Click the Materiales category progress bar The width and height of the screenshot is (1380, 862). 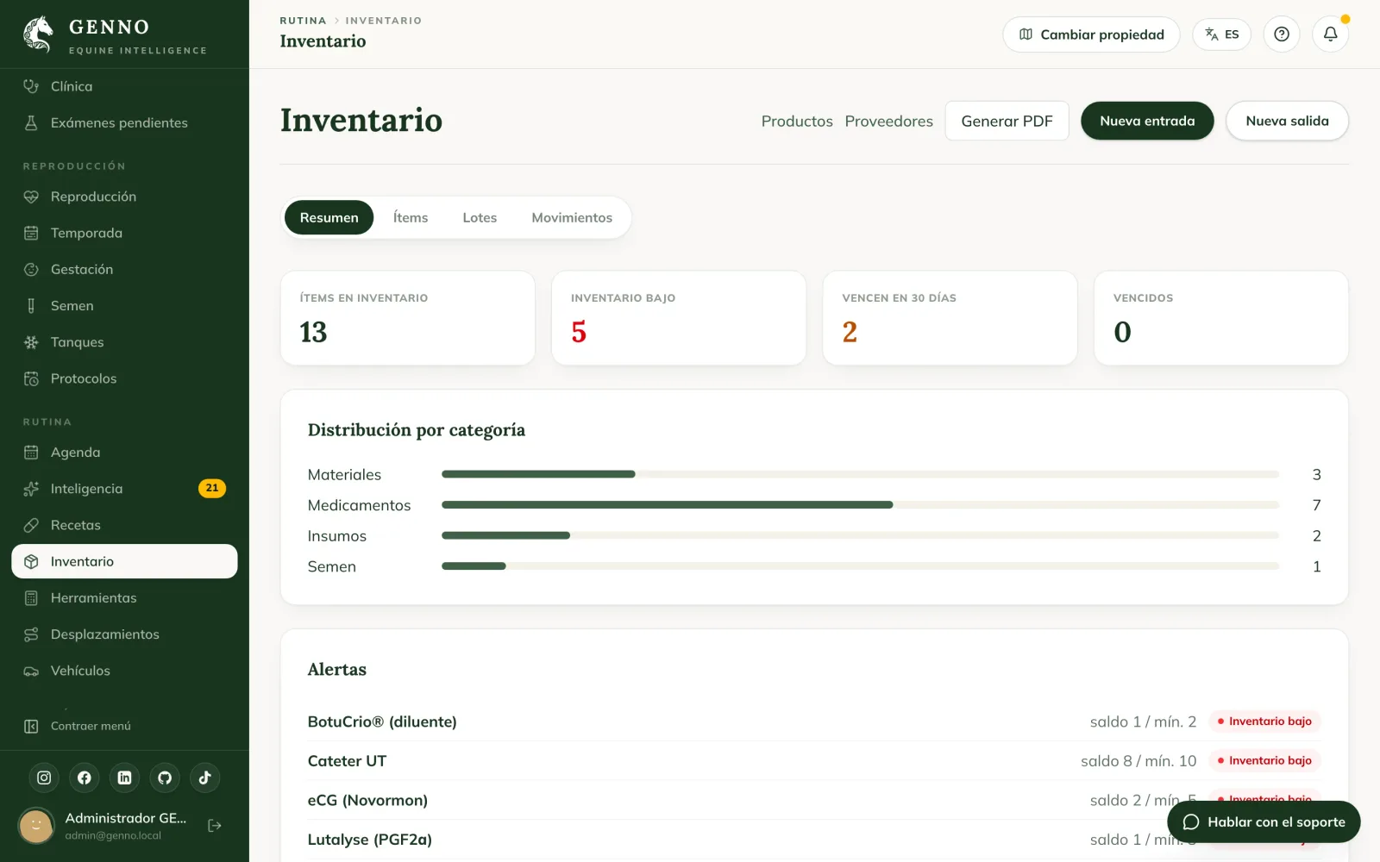(x=860, y=474)
